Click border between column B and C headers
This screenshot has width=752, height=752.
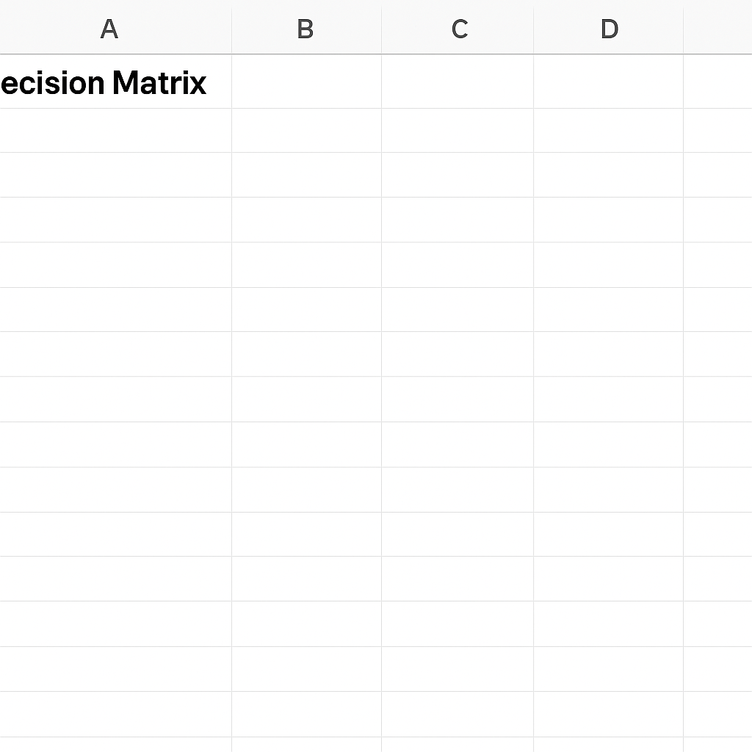381,29
